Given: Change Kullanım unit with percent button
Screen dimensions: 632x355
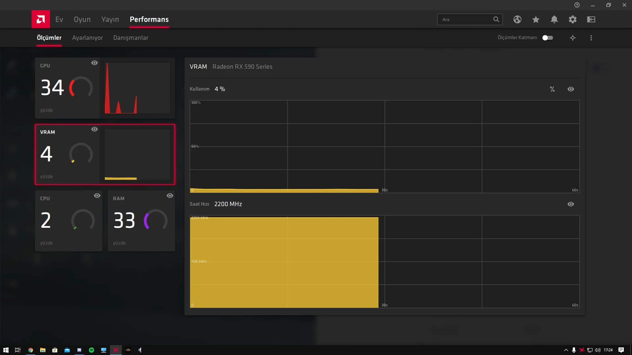Looking at the screenshot, I should (552, 89).
